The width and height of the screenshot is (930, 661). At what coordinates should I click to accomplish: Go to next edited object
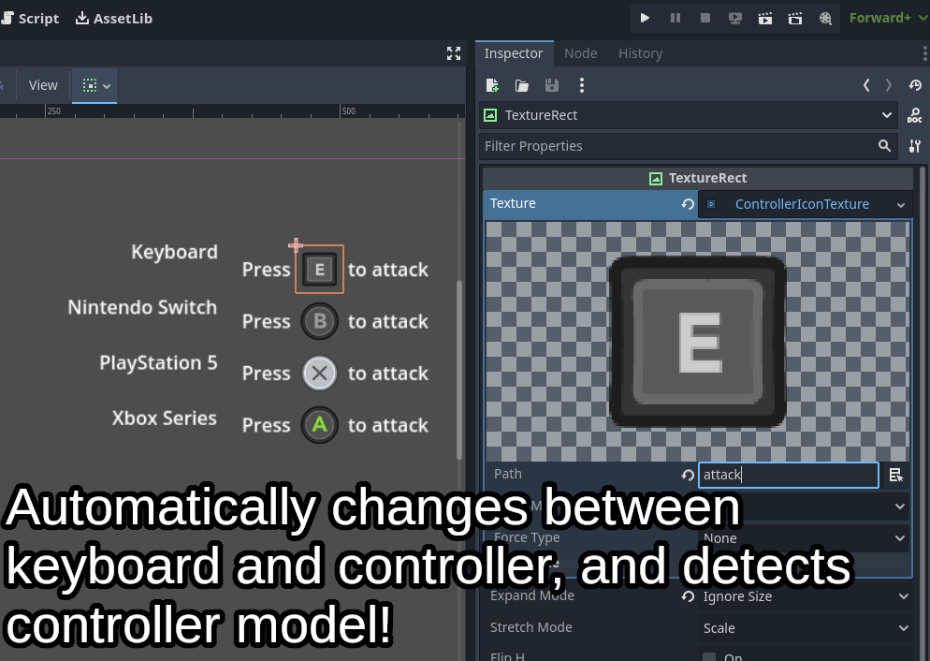click(889, 85)
